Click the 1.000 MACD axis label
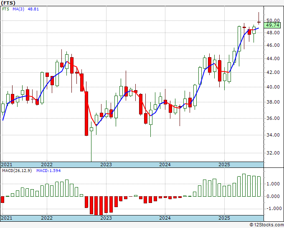284x228 pixels. click(273, 184)
